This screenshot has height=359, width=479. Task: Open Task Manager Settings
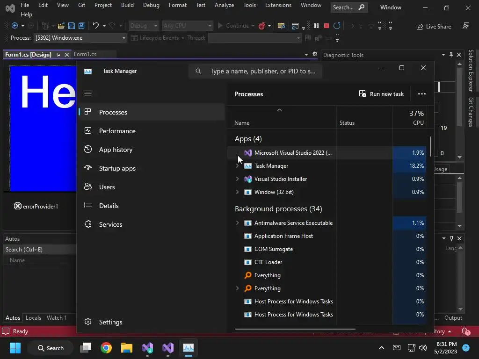tap(152, 322)
